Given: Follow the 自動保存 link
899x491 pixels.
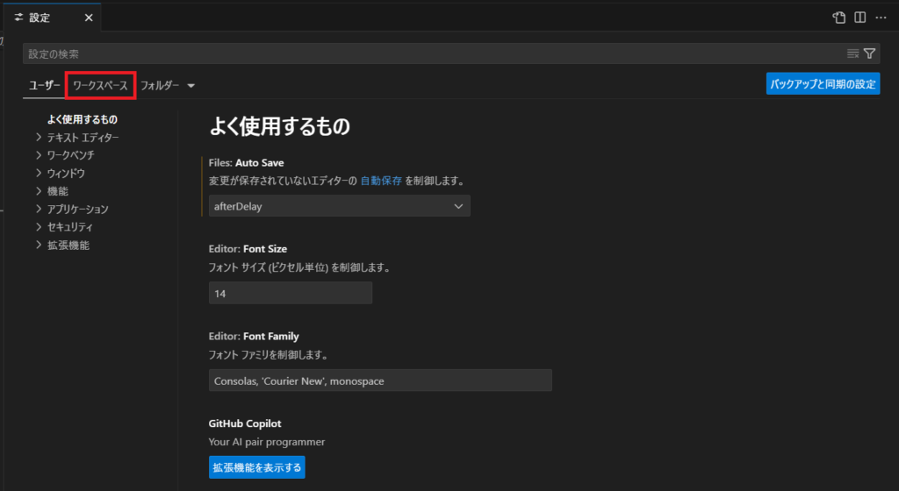Looking at the screenshot, I should coord(381,181).
